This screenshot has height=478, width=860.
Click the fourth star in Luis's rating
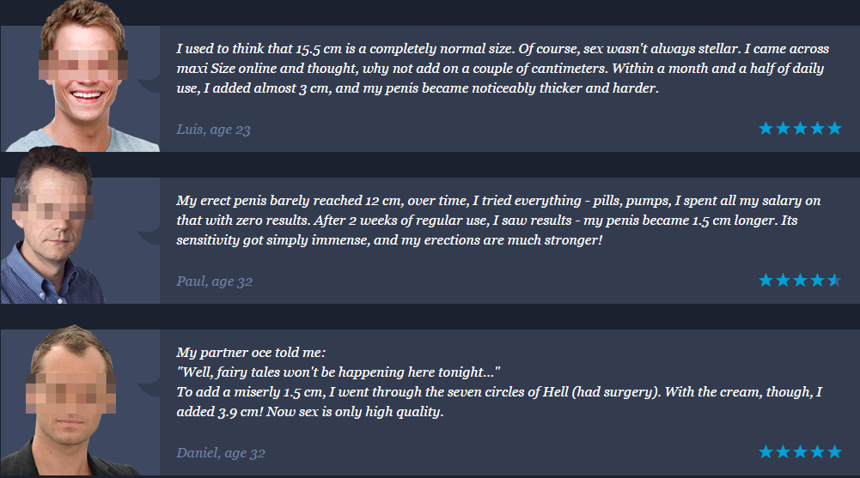[816, 129]
